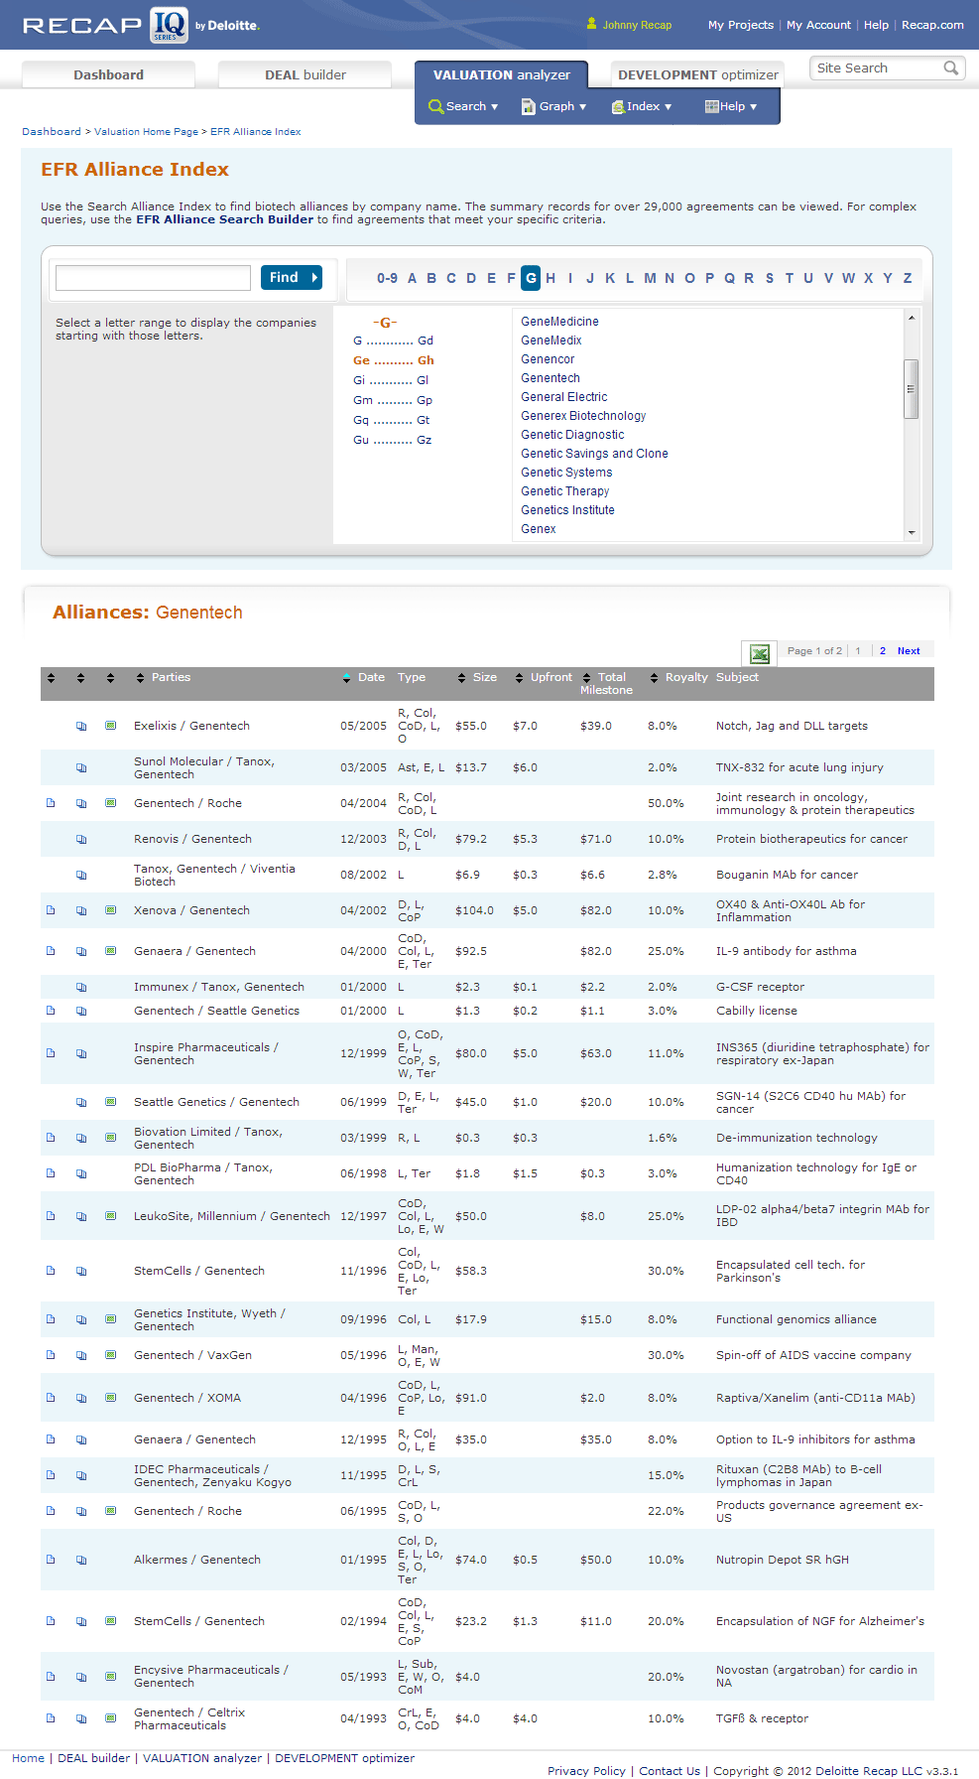Open the document icon in the Xenova / Genentech row
Viewport: 979px width, 1779px height.
pyautogui.click(x=51, y=910)
